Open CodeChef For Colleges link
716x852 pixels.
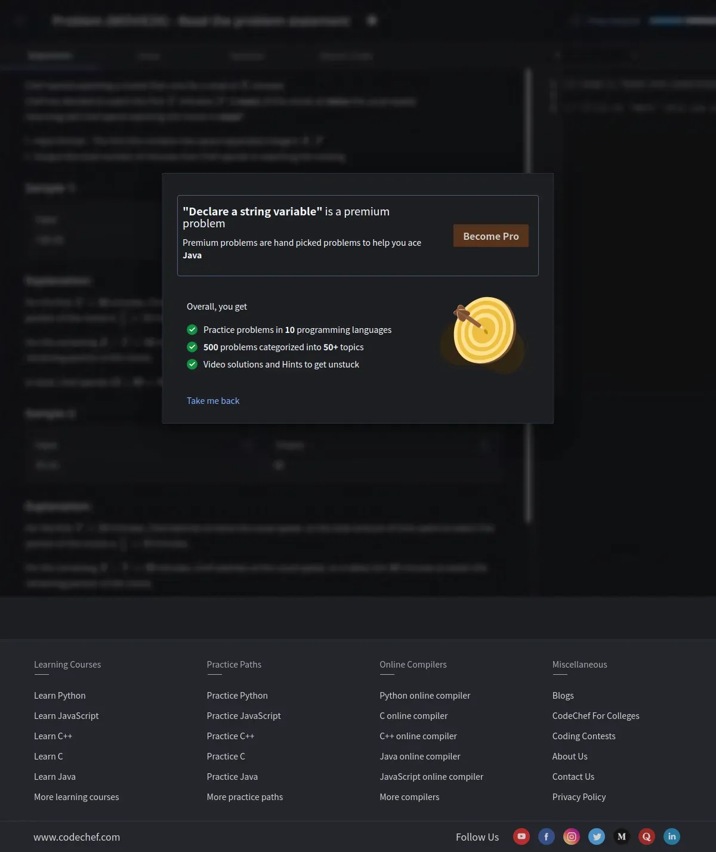[595, 715]
